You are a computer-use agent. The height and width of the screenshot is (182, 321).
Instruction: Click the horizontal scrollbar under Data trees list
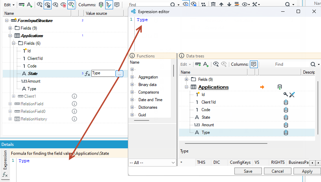click(x=226, y=143)
